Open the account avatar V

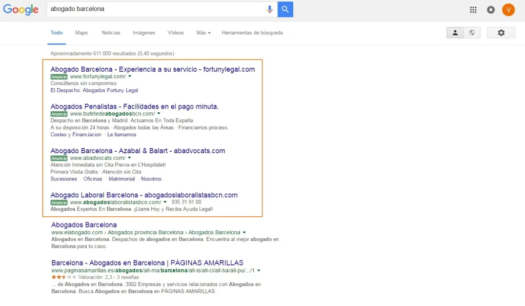click(508, 10)
